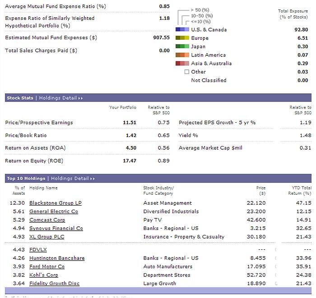
Task: Click the Auto Manufacturers industry label
Action: coord(168,266)
